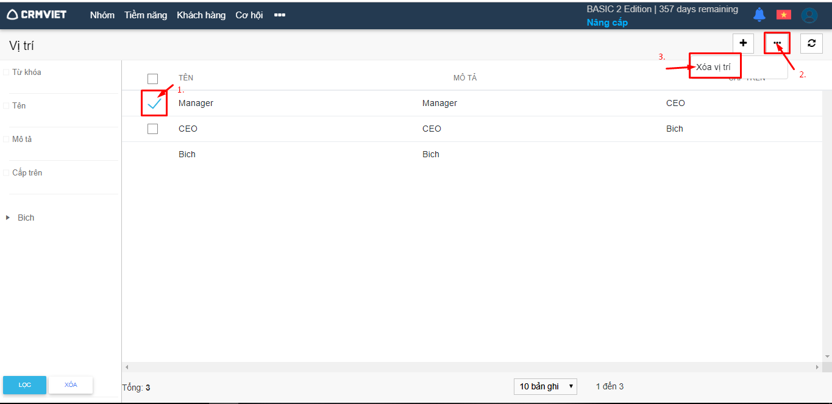Image resolution: width=832 pixels, height=404 pixels.
Task: Uncheck the Manager row checkbox
Action: click(x=154, y=104)
